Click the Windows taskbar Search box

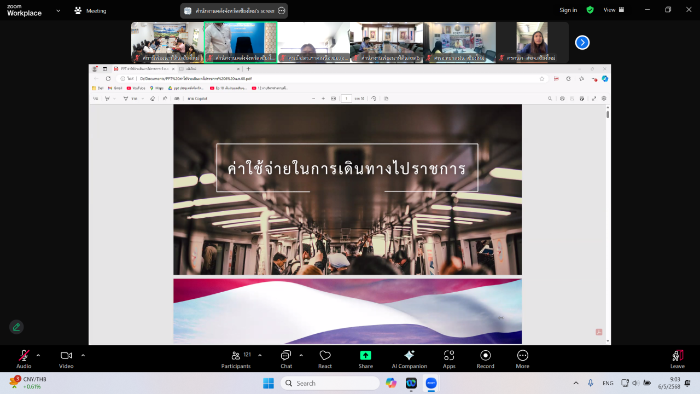pyautogui.click(x=330, y=383)
